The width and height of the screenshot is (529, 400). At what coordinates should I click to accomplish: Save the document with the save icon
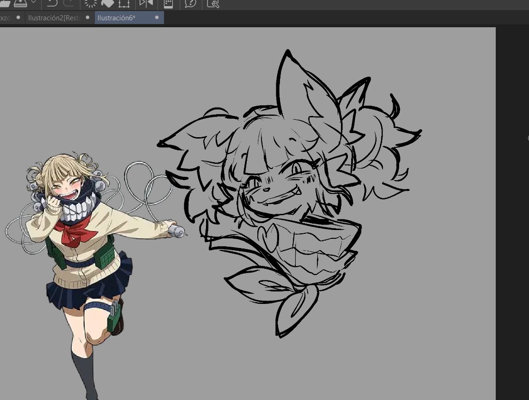click(x=21, y=3)
